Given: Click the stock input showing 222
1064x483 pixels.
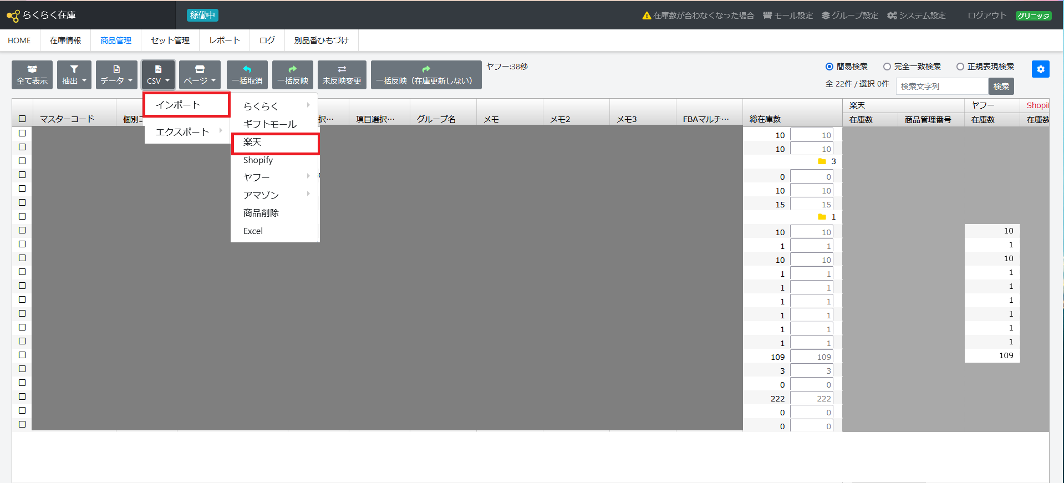Looking at the screenshot, I should (x=812, y=399).
